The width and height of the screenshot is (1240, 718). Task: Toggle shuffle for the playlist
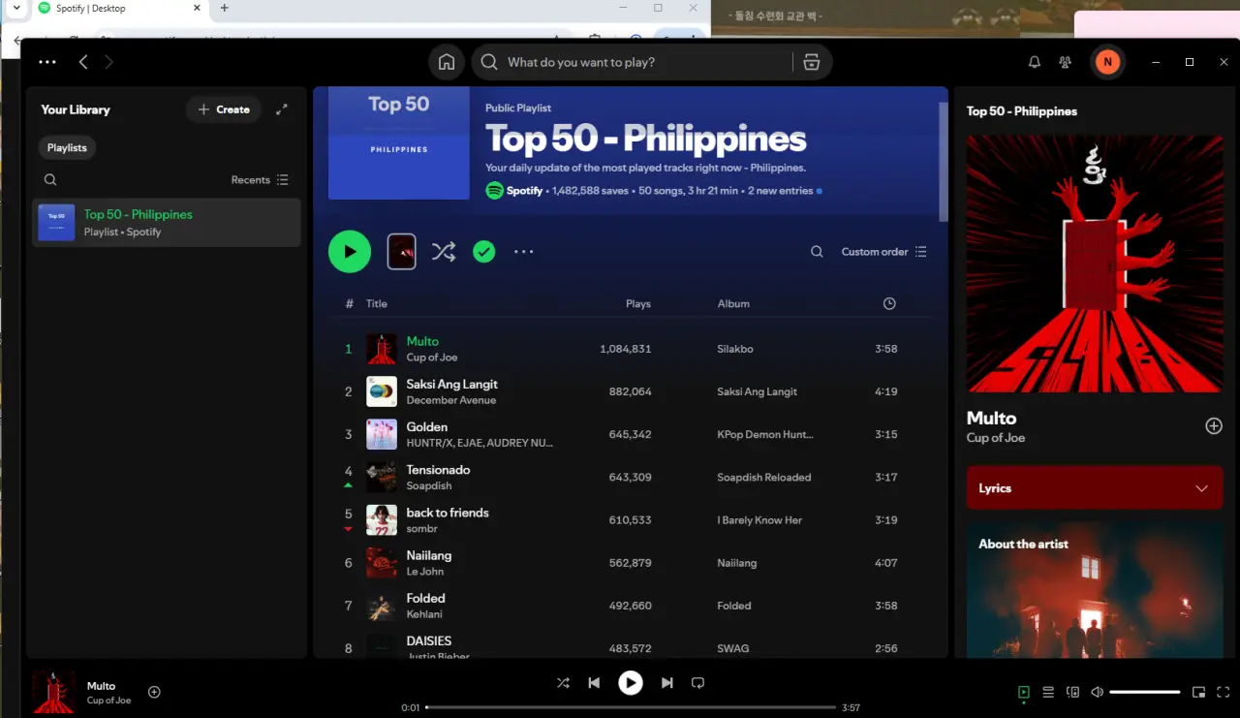(444, 252)
